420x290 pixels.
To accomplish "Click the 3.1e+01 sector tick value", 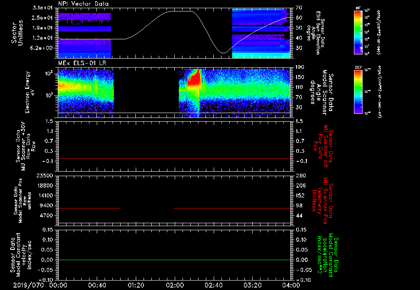I will point(43,8).
